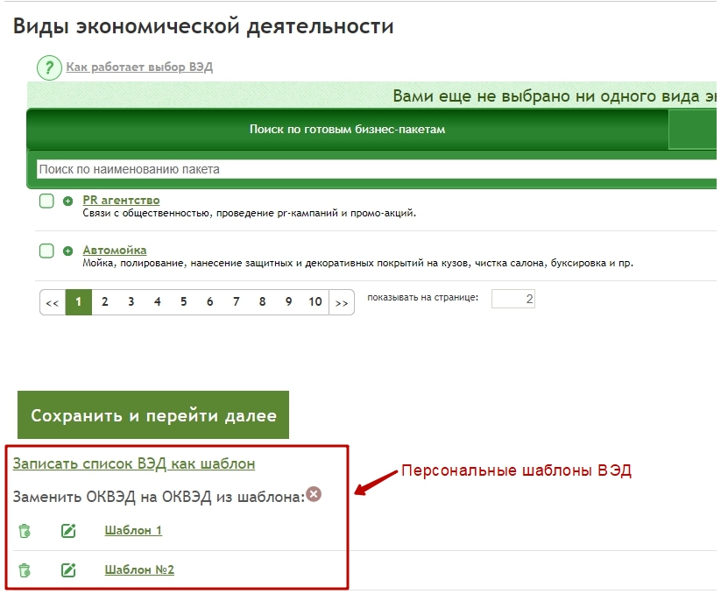Open the Автомойка package link
This screenshot has width=721, height=594.
115,250
